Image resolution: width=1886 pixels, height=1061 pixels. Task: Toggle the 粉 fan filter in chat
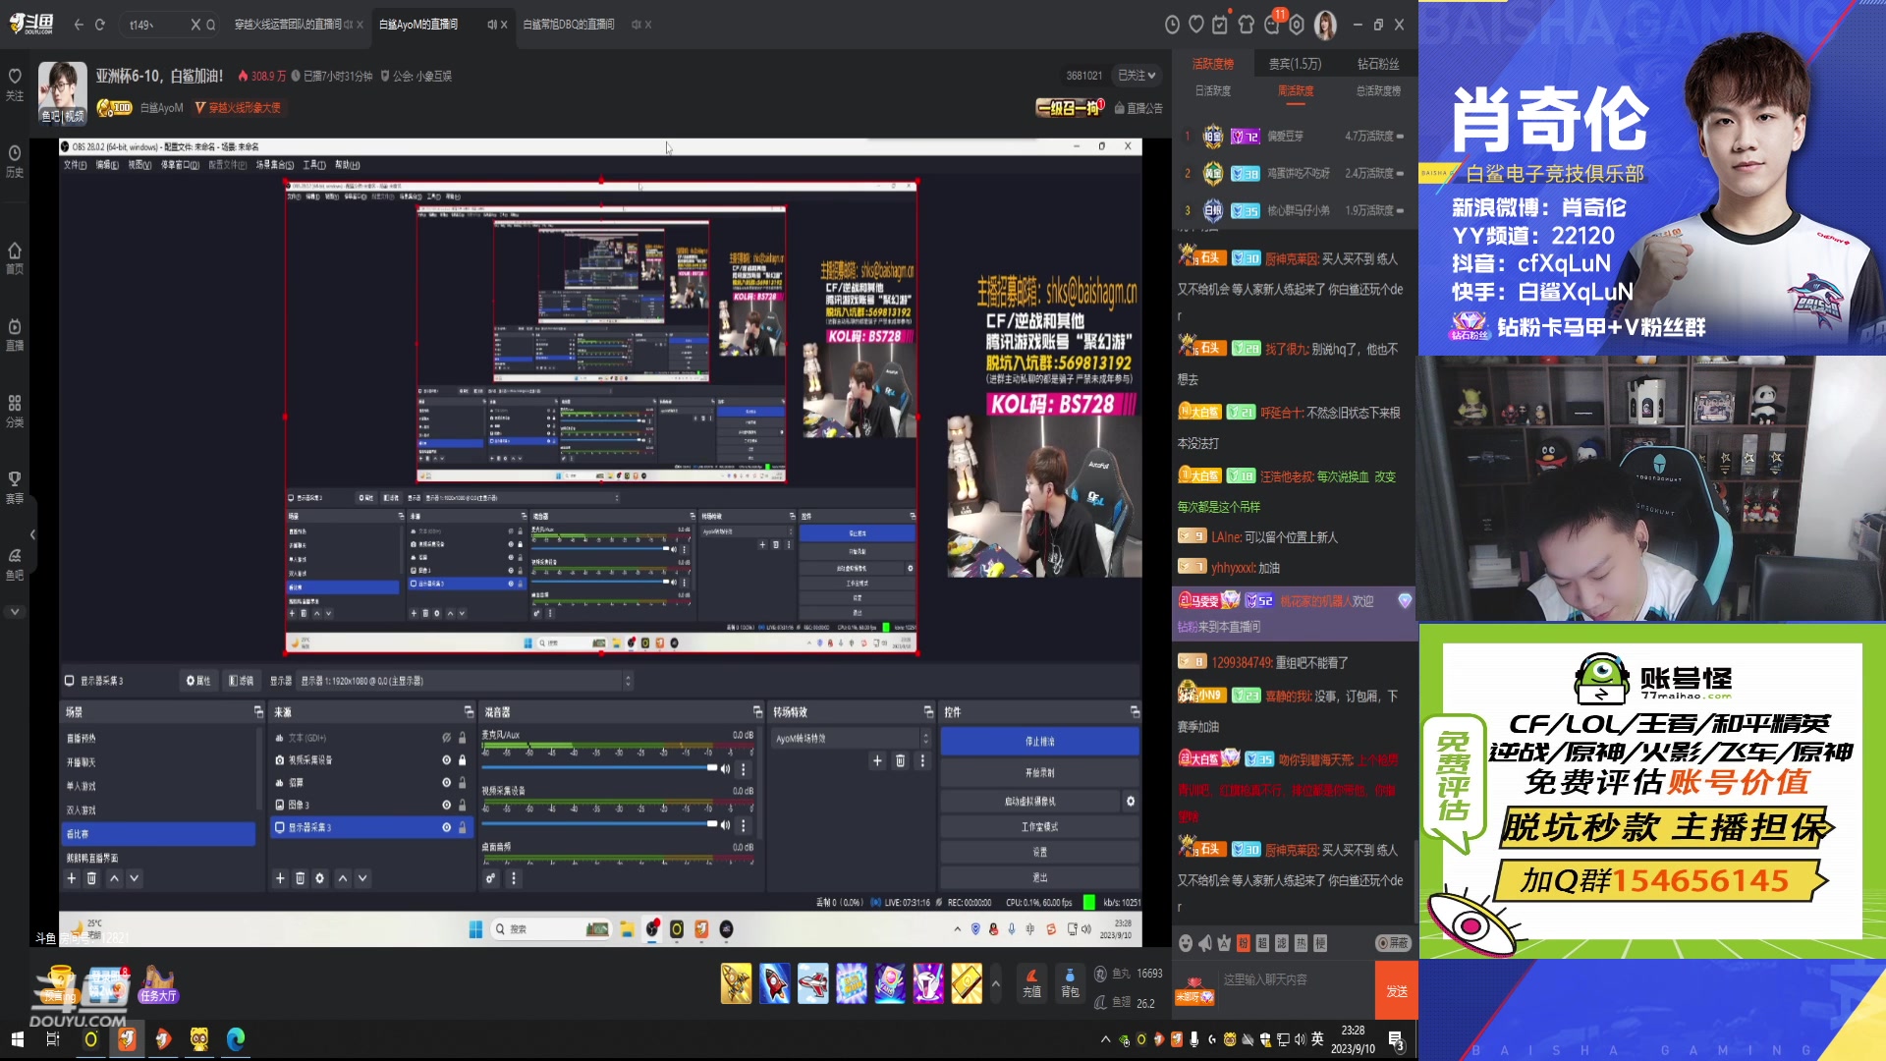[x=1243, y=943]
